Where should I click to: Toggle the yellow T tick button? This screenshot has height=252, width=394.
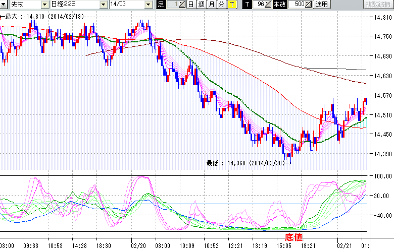click(x=231, y=5)
